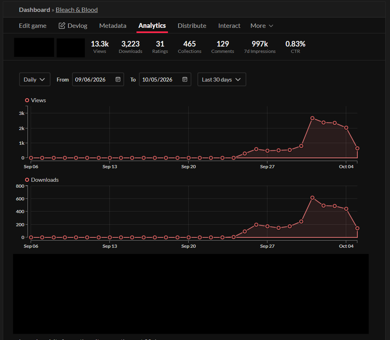Click the peak data point on Downloads chart
390x340 pixels.
312,198
